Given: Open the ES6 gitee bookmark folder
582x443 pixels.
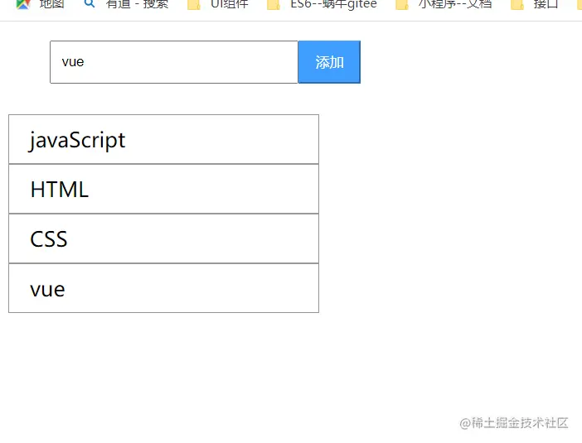Looking at the screenshot, I should (x=323, y=4).
